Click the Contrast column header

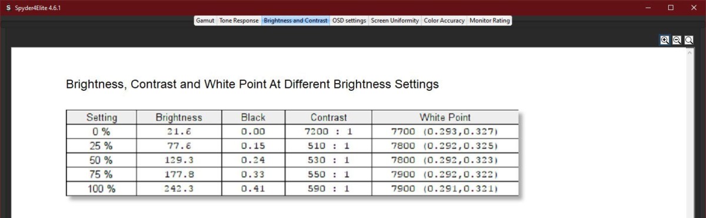pos(328,117)
